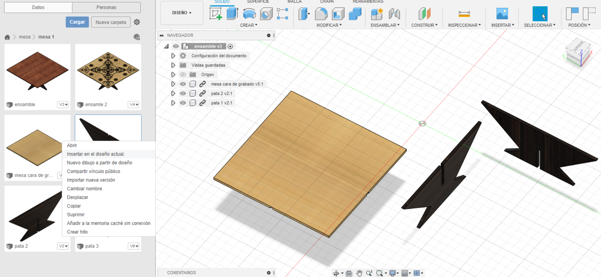Open the V4 version dropdown for ensamle 2

pyautogui.click(x=134, y=105)
